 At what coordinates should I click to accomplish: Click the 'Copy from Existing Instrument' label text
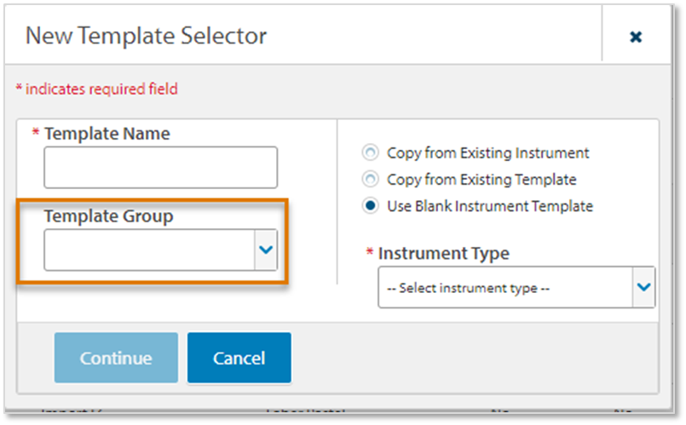coord(487,153)
